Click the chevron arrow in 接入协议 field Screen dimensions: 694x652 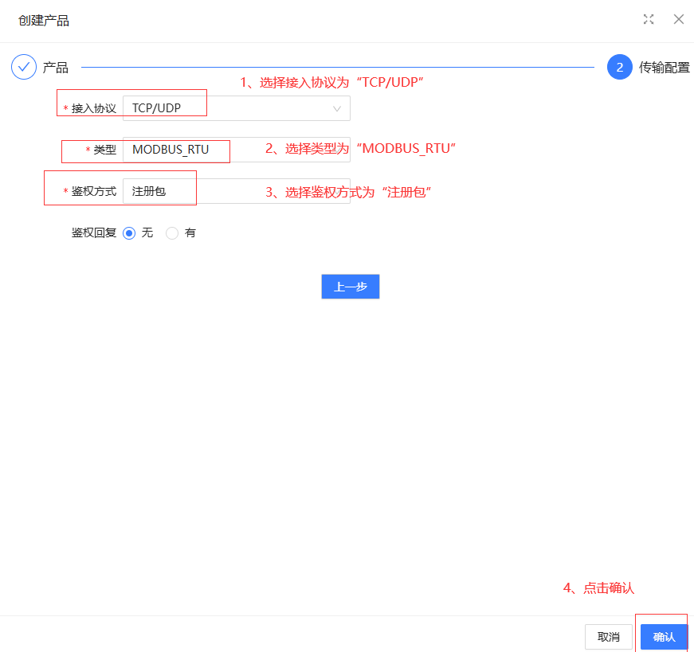point(337,108)
